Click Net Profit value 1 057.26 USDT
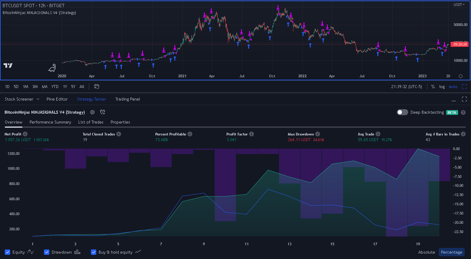The height and width of the screenshot is (259, 471). [x=18, y=140]
